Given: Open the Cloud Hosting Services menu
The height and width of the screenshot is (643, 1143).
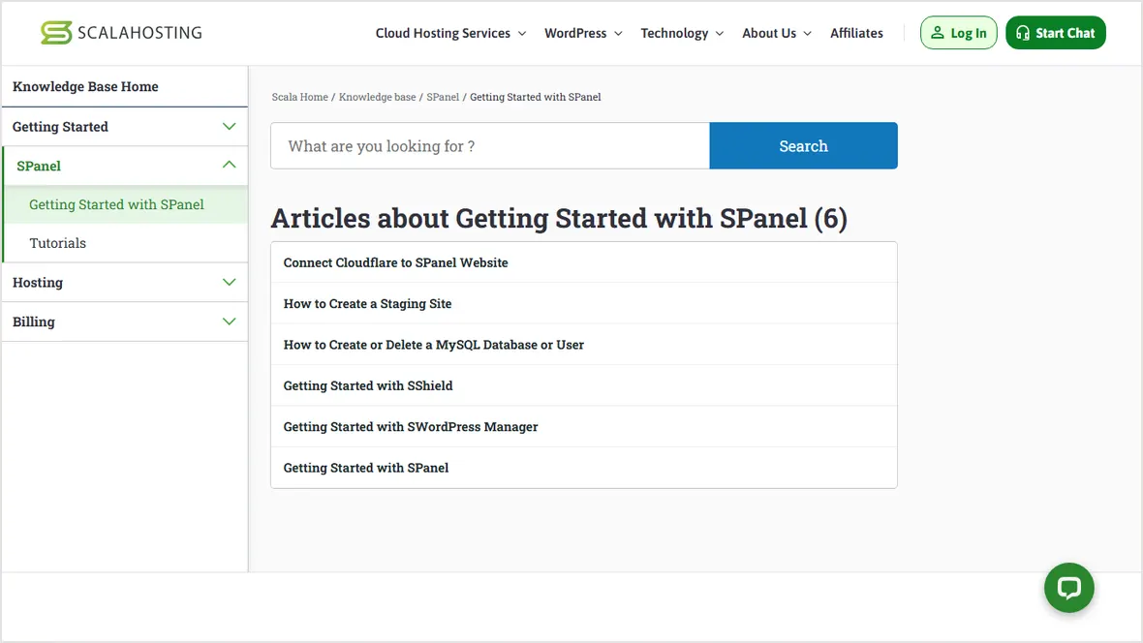Looking at the screenshot, I should pyautogui.click(x=450, y=33).
